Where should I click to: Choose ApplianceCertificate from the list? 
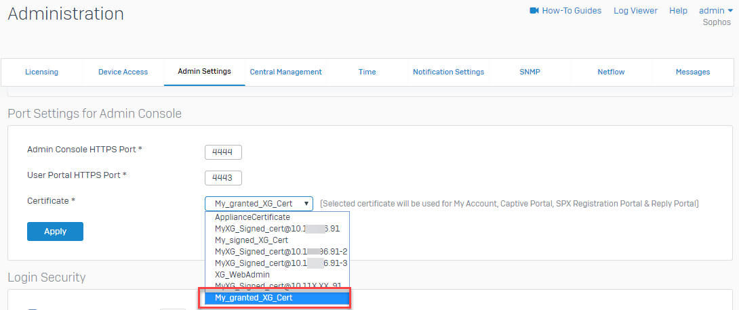[x=252, y=217]
